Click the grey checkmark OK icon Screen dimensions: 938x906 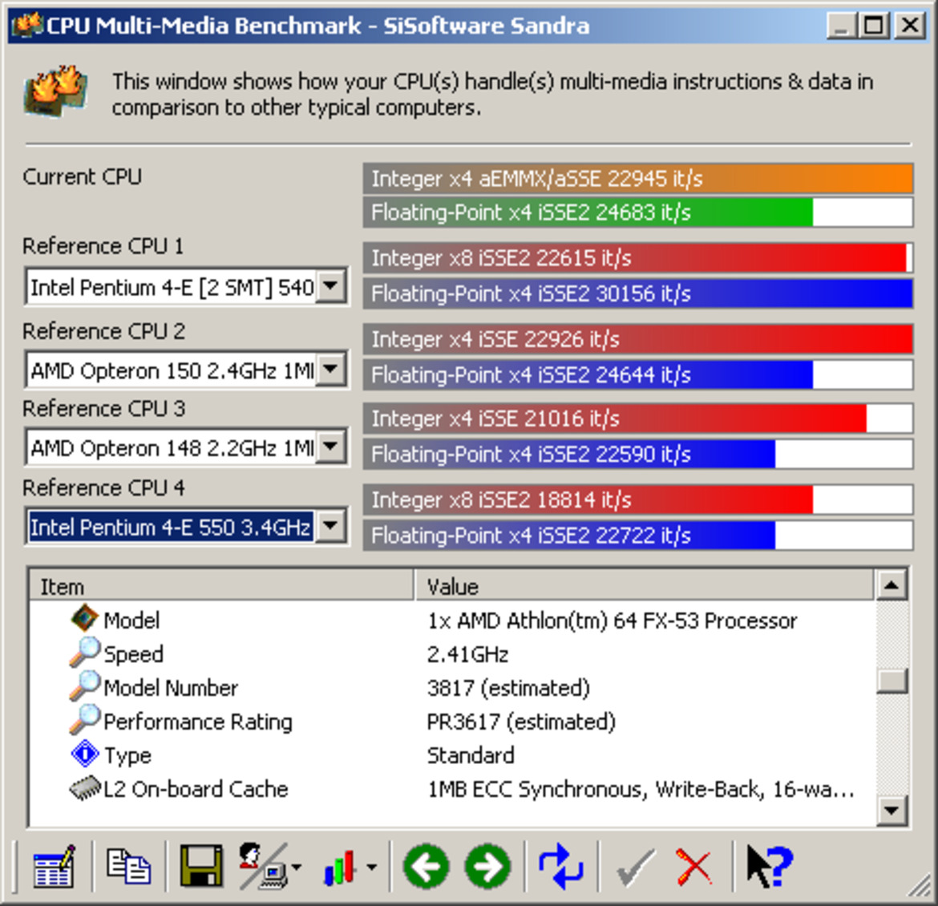635,868
